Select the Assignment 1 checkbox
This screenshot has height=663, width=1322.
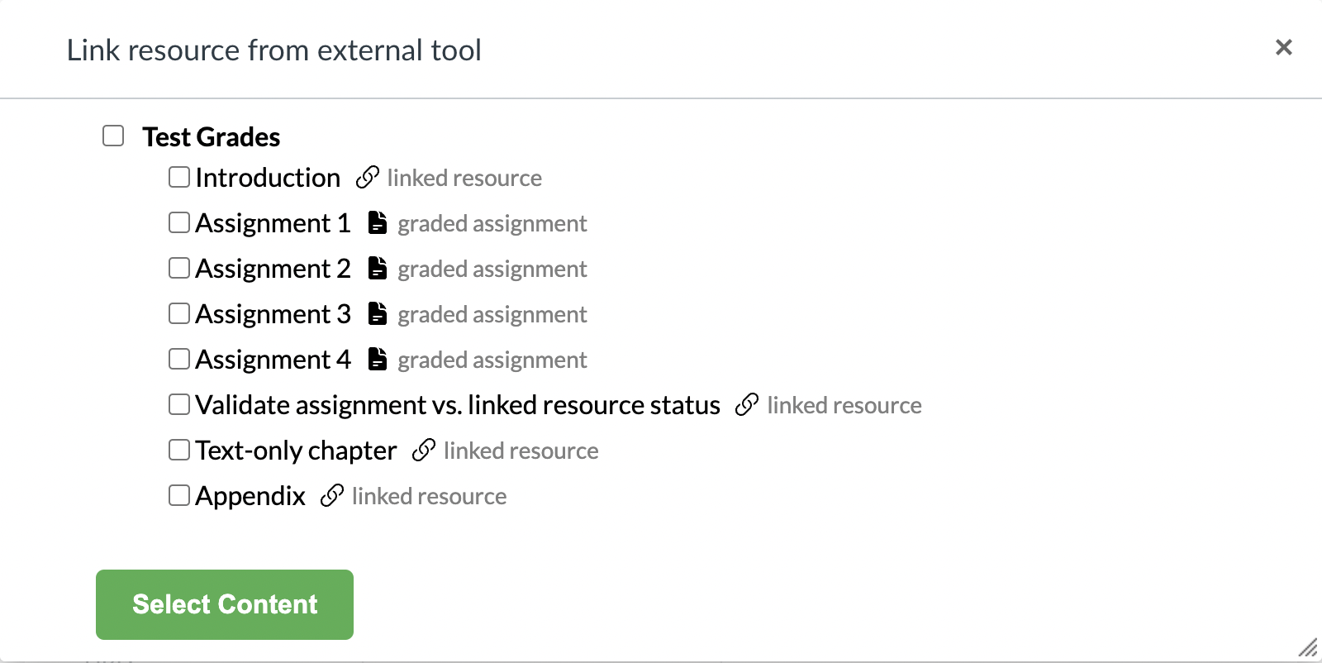pos(179,222)
